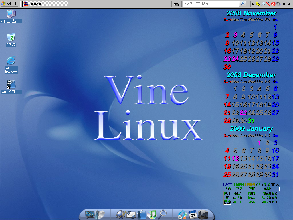Image resolution: width=293 pixels, height=220 pixels.
Task: Select magenta November 3 on calendar
Action: (x=235, y=35)
